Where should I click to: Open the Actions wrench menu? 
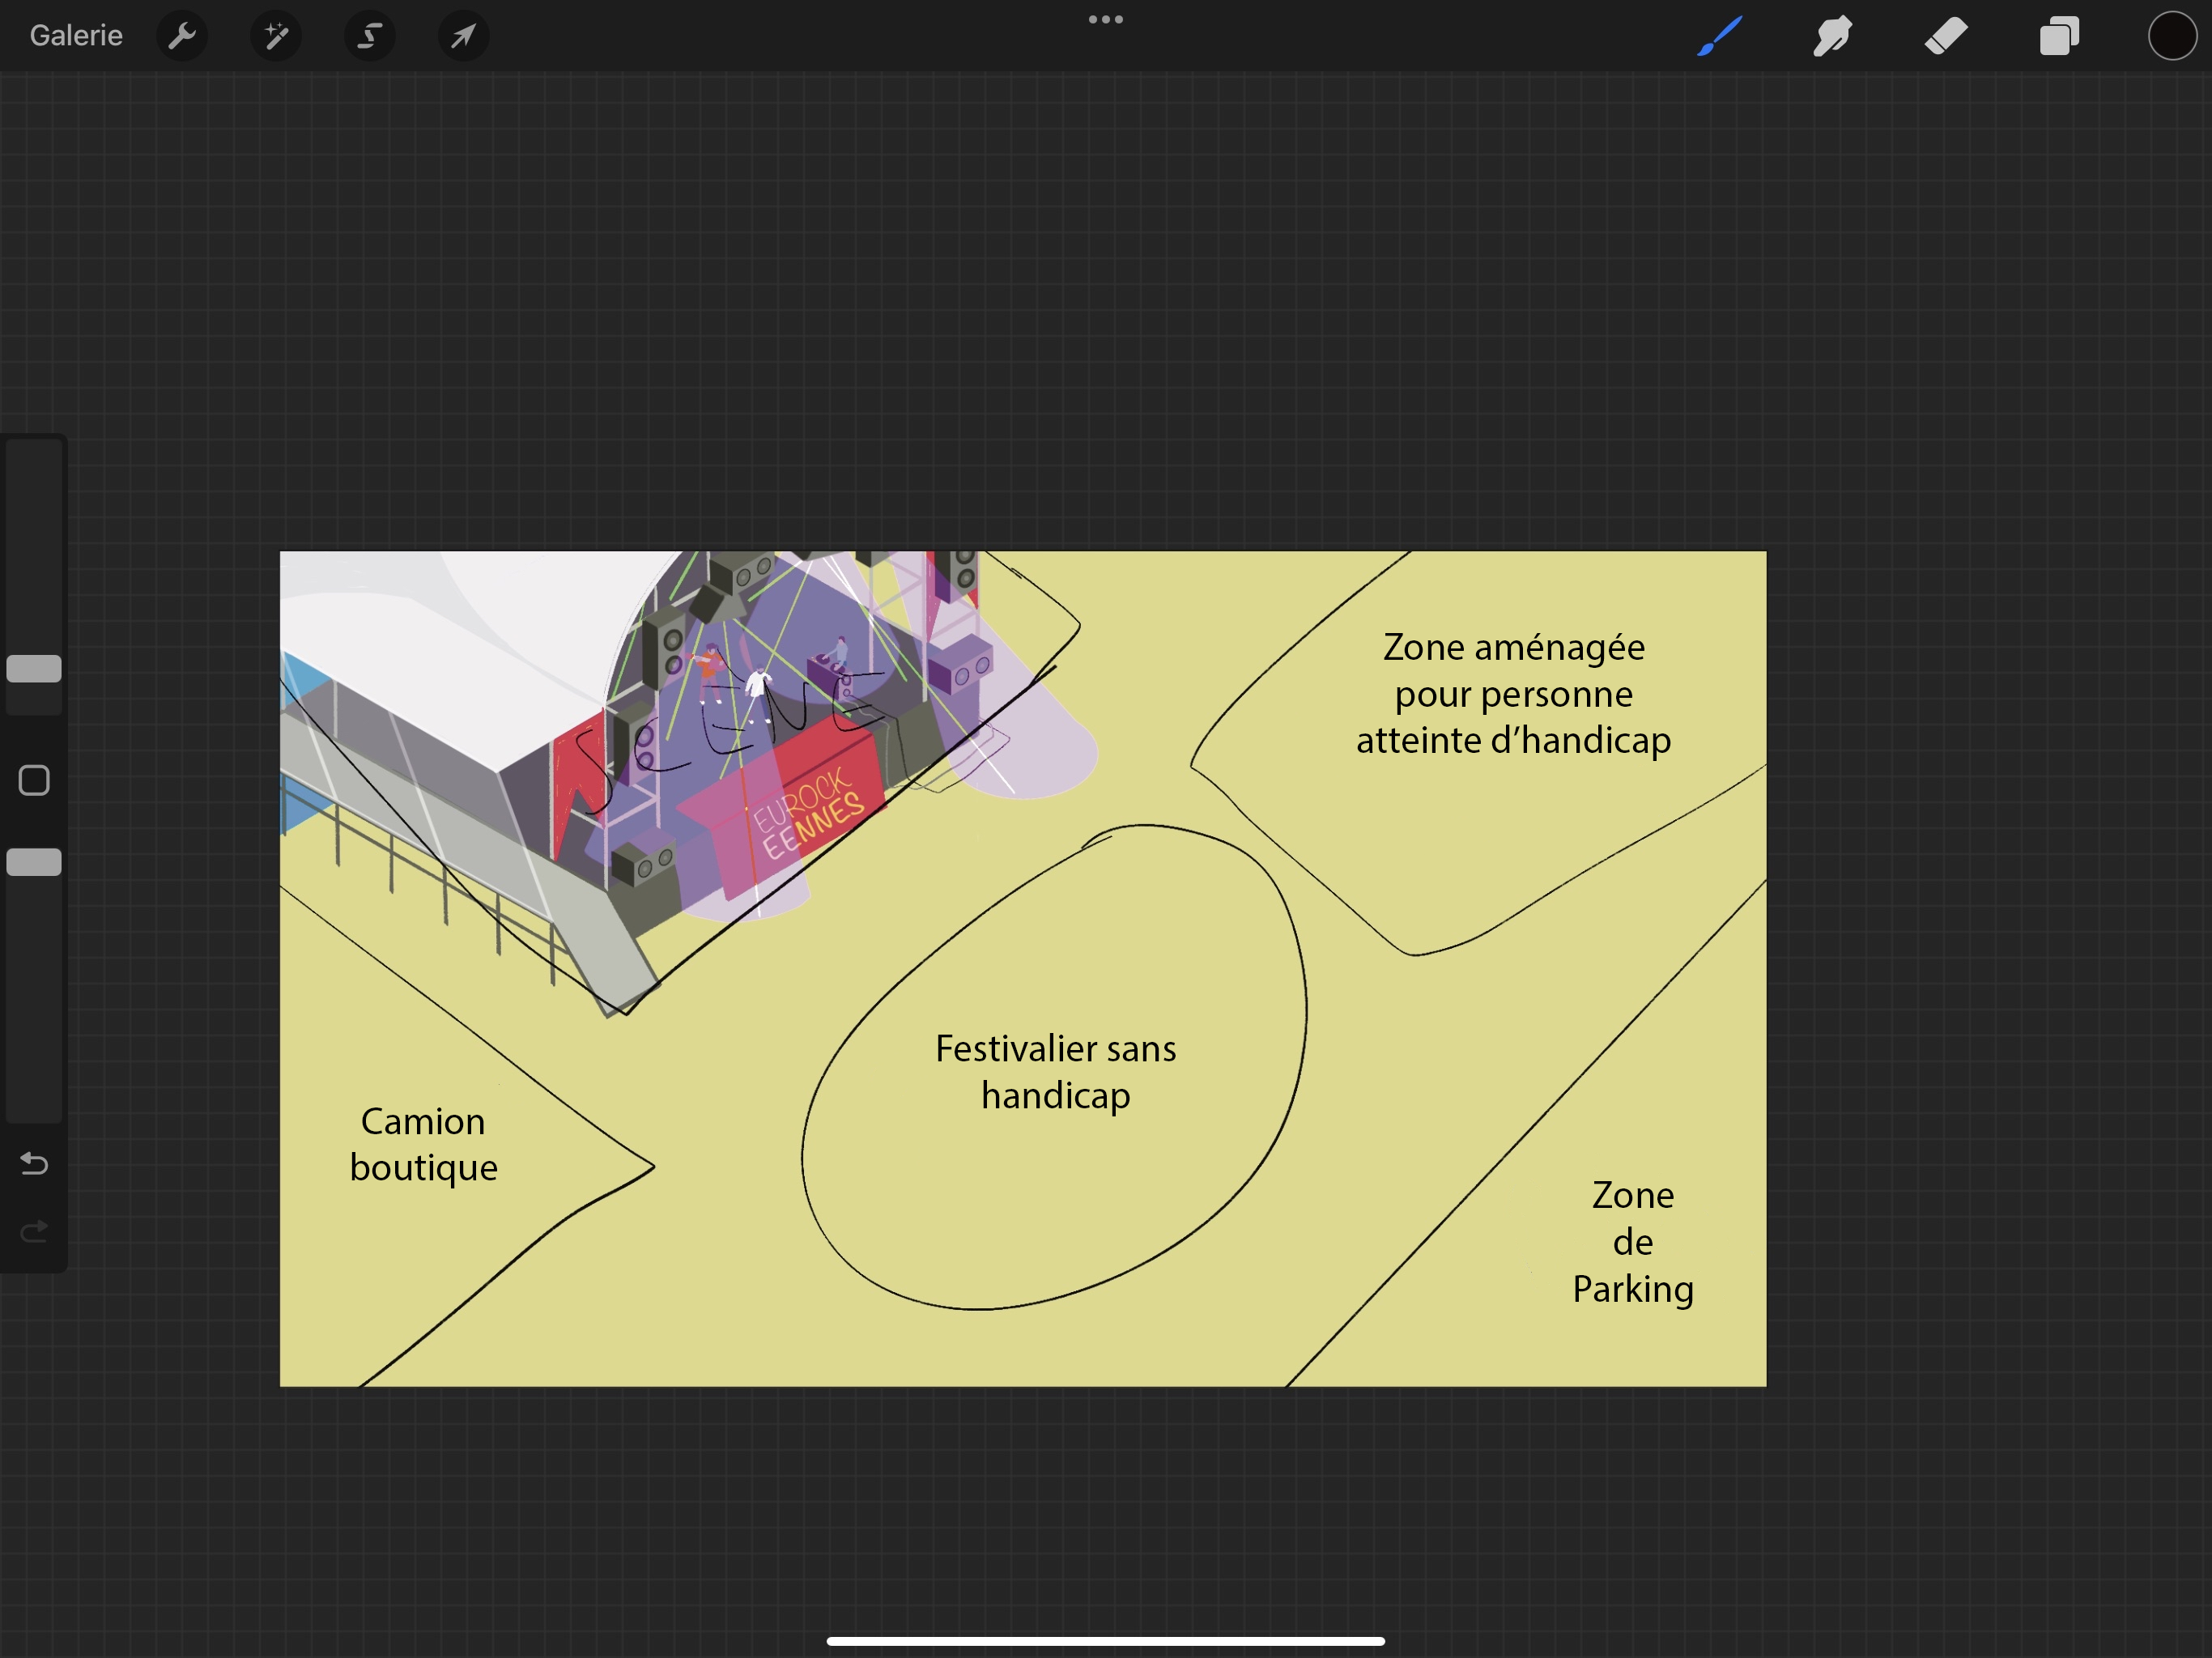click(x=182, y=36)
